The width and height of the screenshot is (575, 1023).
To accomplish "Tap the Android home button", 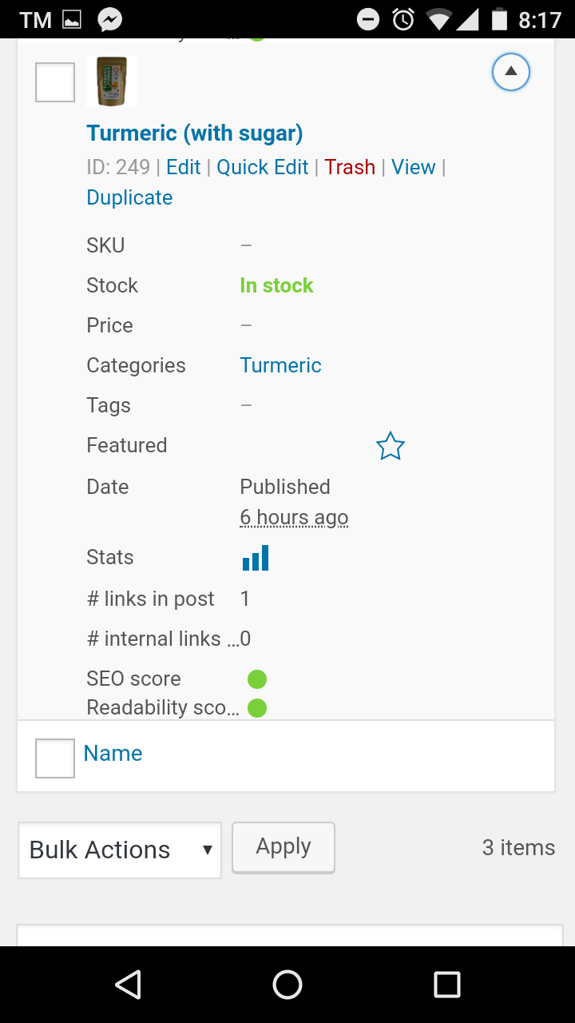I will point(287,985).
